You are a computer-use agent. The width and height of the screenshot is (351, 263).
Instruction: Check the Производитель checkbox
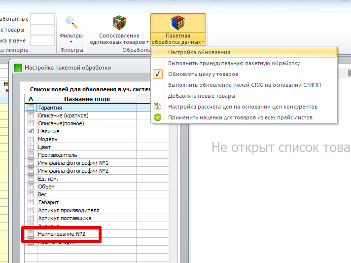click(31, 155)
